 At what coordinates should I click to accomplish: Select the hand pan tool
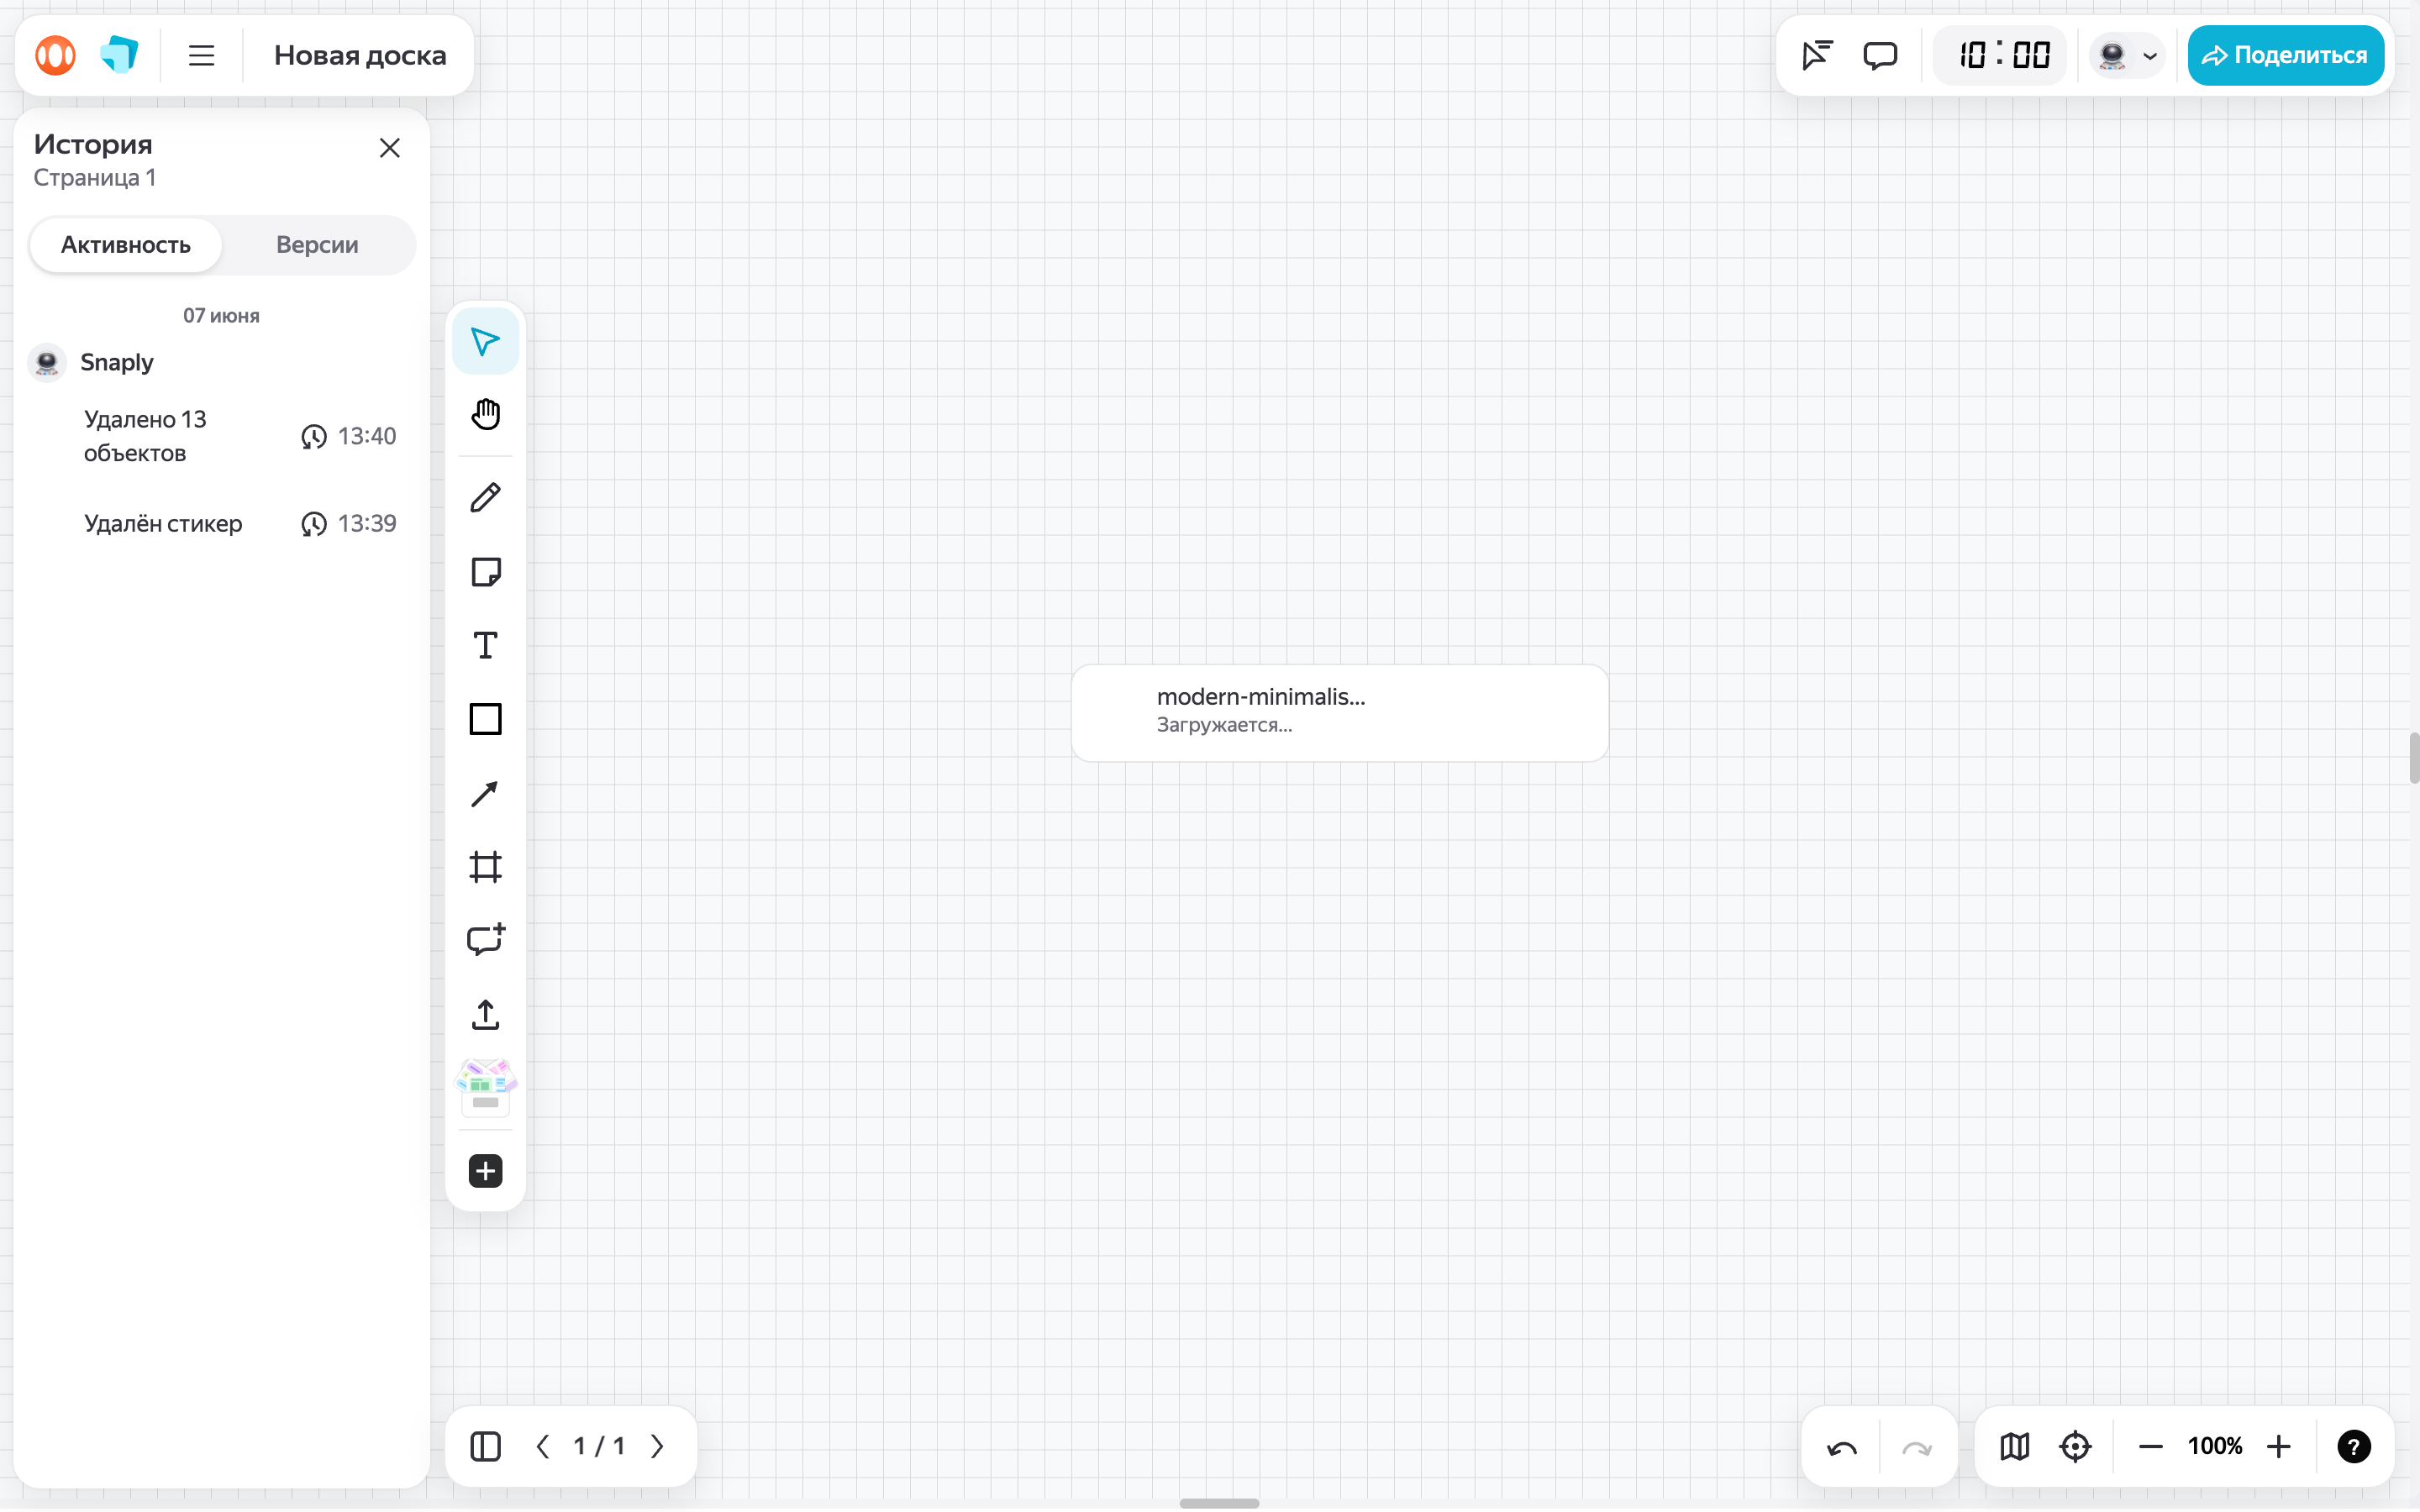(x=485, y=414)
